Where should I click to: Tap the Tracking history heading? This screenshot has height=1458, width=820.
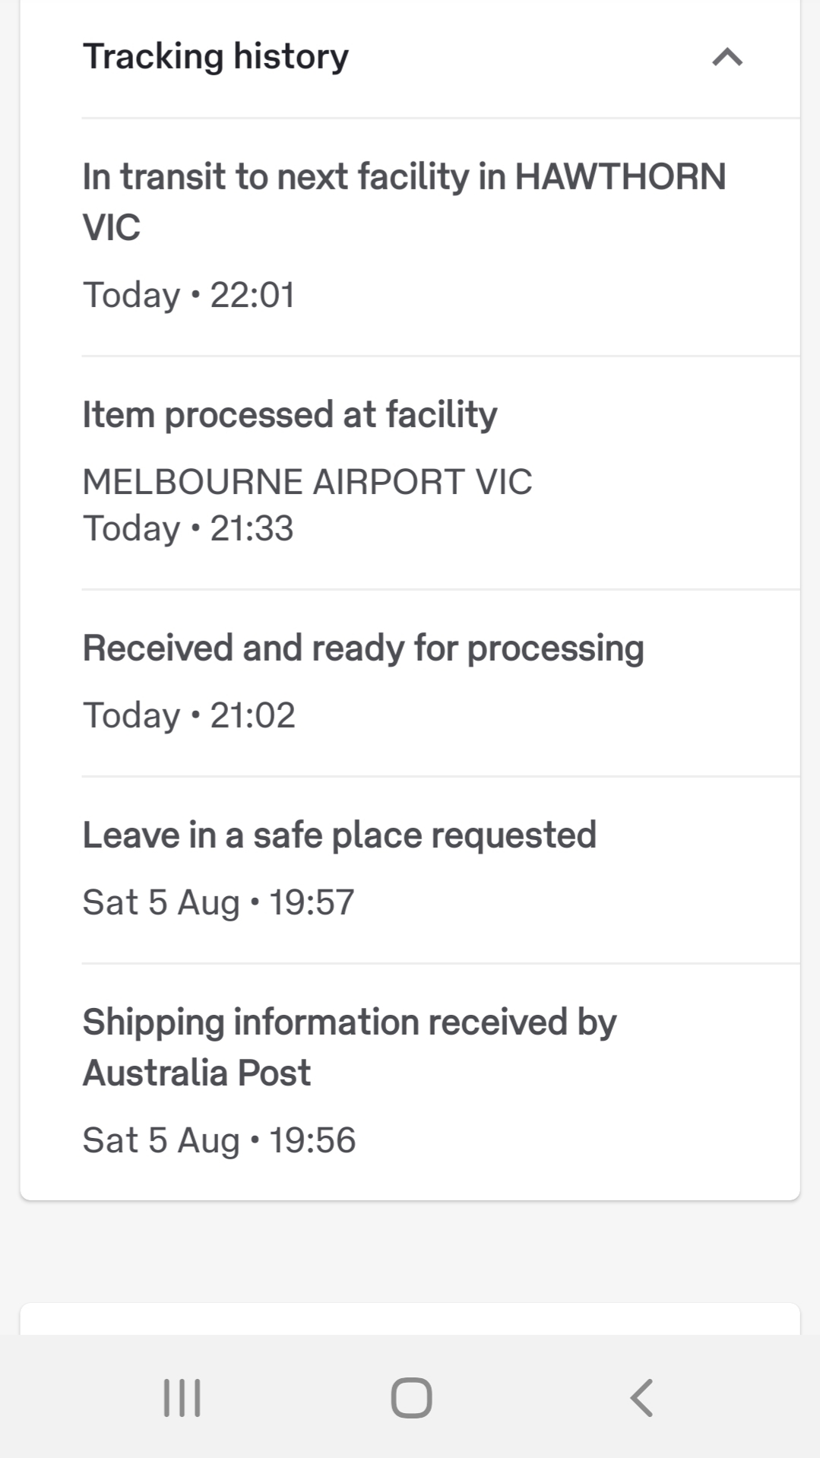tap(216, 56)
